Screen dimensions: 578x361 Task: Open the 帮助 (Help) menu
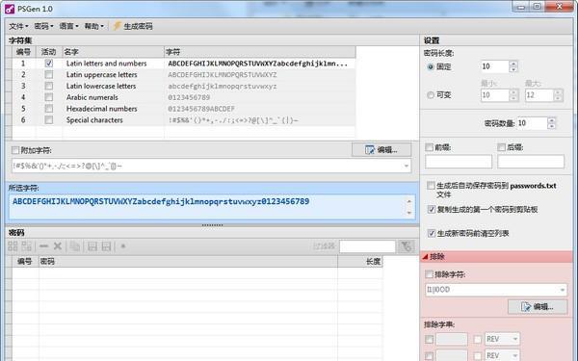point(93,26)
